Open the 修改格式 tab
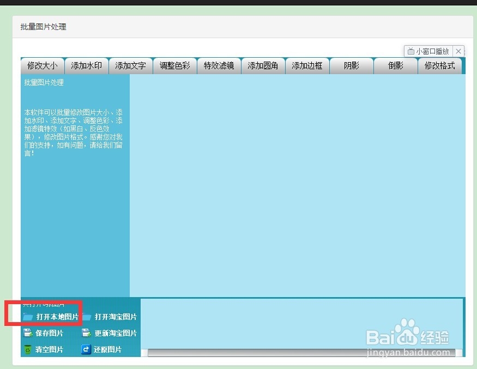Viewport: 477px width, 369px height. coord(439,66)
